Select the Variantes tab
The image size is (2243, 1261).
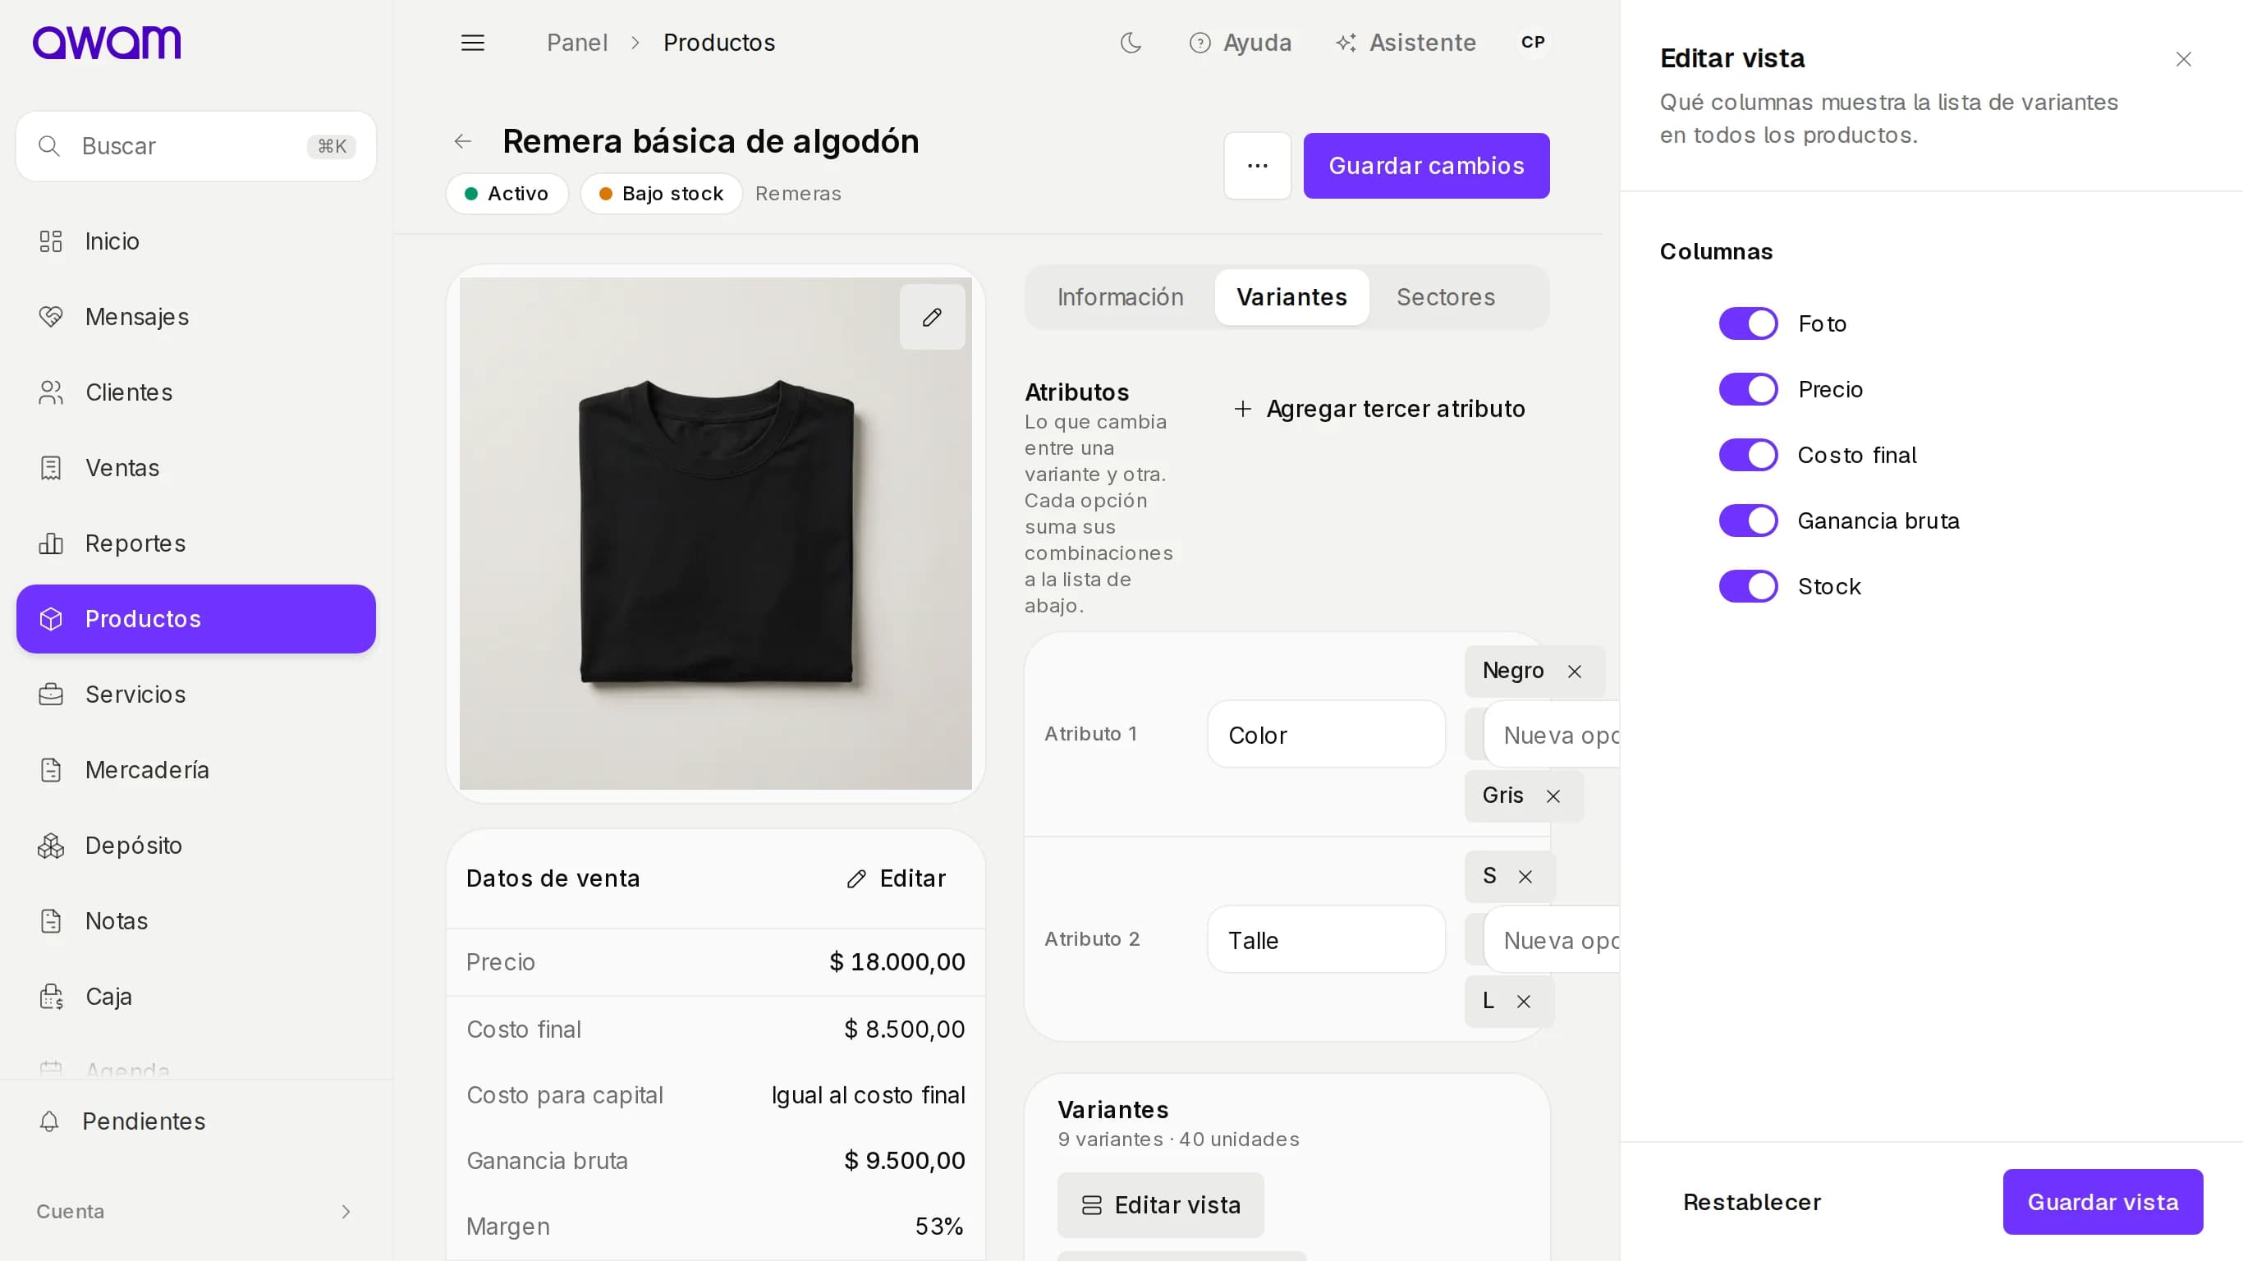[1291, 298]
